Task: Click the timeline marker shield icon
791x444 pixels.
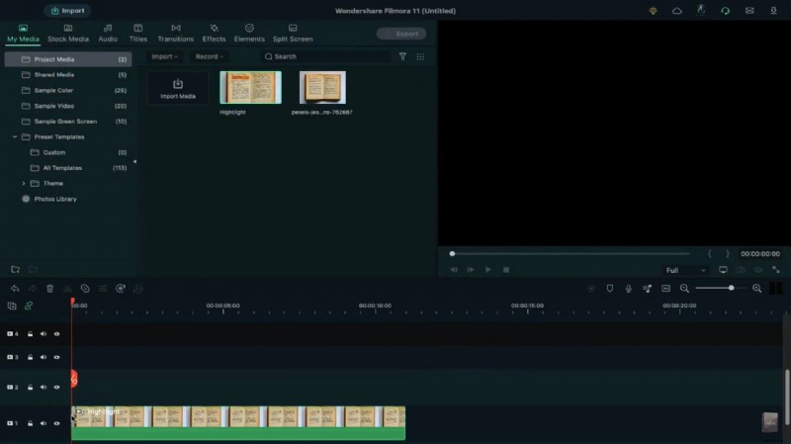Action: (609, 289)
